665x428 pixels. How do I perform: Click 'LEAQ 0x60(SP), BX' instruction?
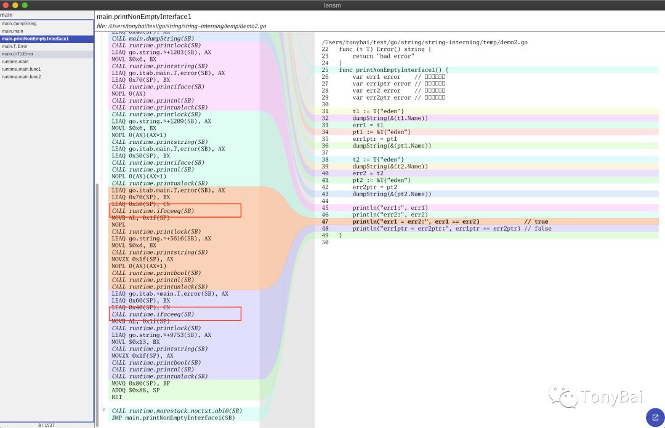[x=141, y=301]
